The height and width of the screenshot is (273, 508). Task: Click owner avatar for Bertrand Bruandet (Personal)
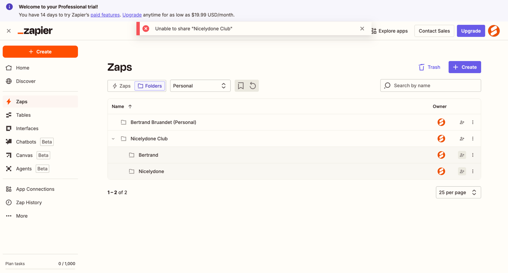click(x=441, y=122)
